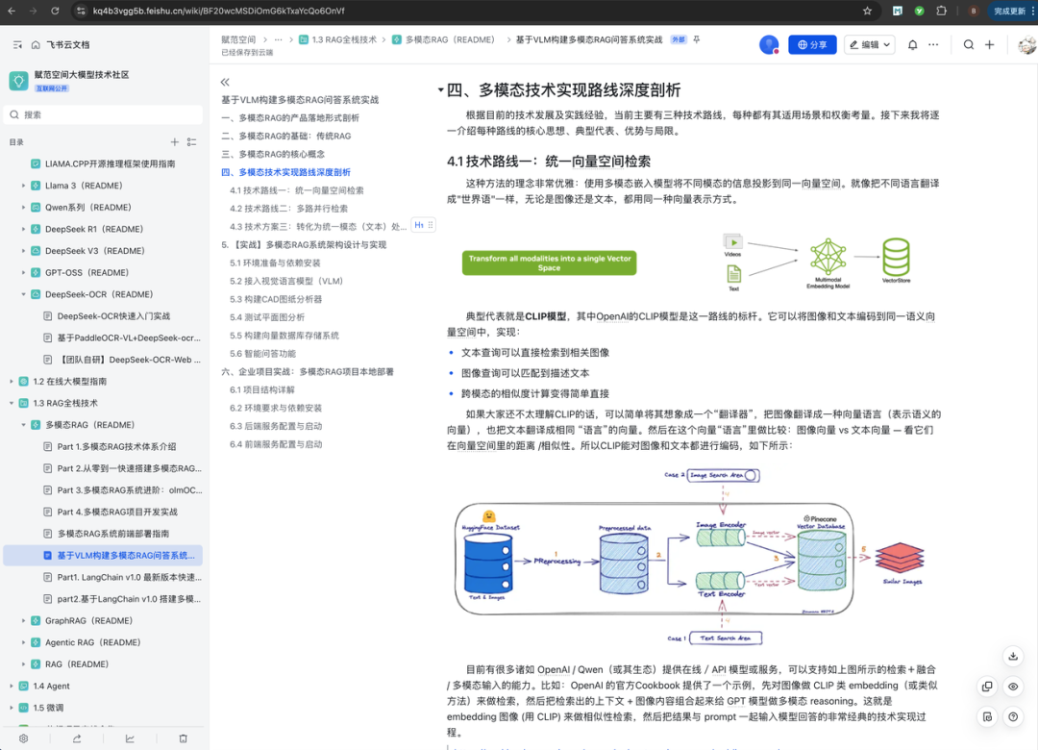This screenshot has height=750, width=1038.
Task: Click the floating copy icon at bottom right
Action: point(987,687)
